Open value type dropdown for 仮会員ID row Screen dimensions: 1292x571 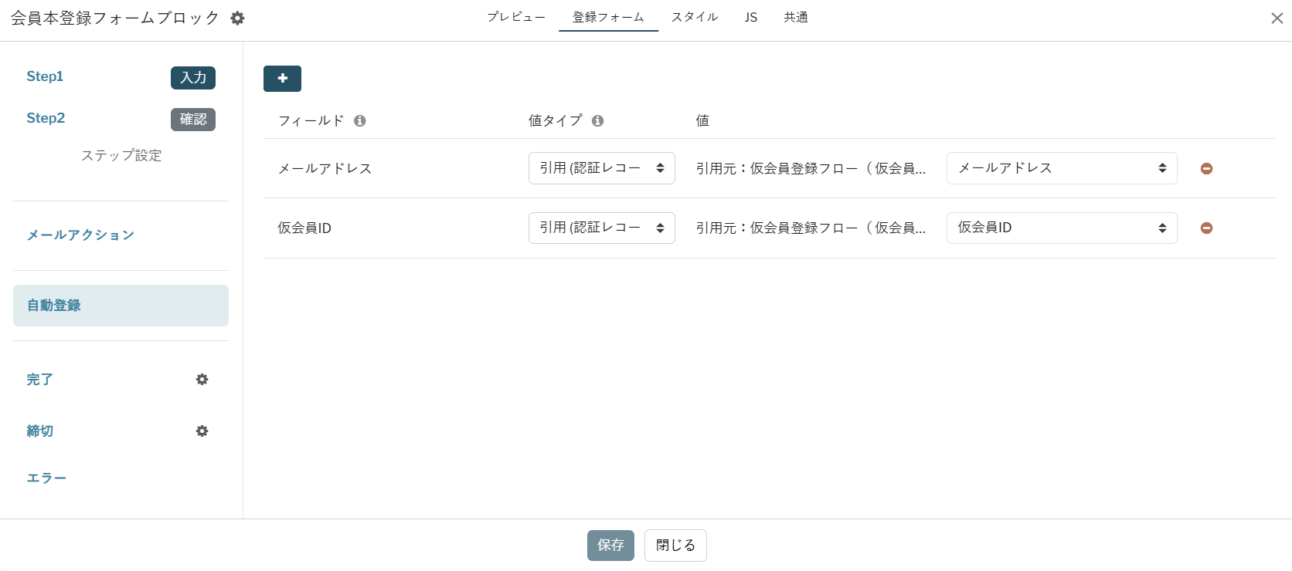pos(601,228)
